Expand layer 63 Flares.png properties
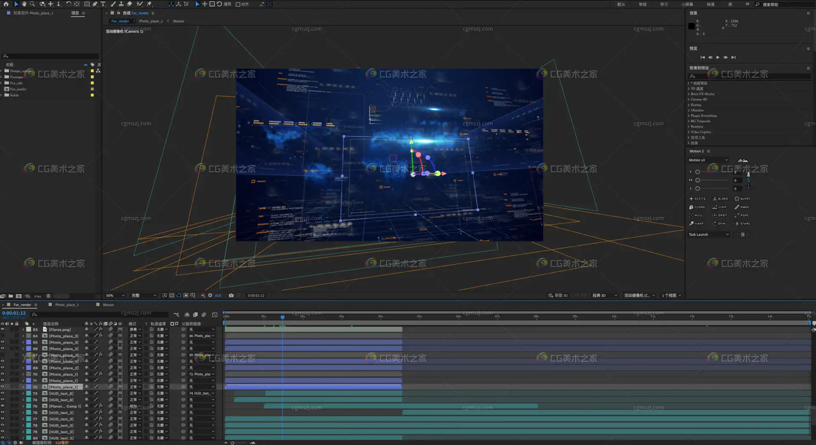Screen dimensions: 816x445 pyautogui.click(x=23, y=330)
